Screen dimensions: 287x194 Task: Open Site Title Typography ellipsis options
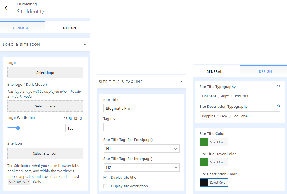tap(275, 96)
